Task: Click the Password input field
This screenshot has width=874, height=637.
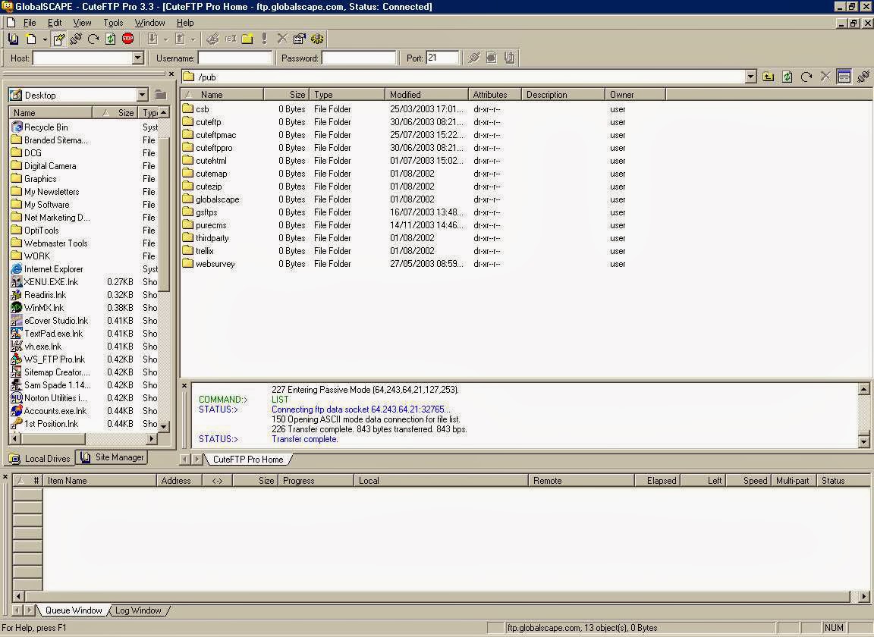Action: (x=359, y=58)
